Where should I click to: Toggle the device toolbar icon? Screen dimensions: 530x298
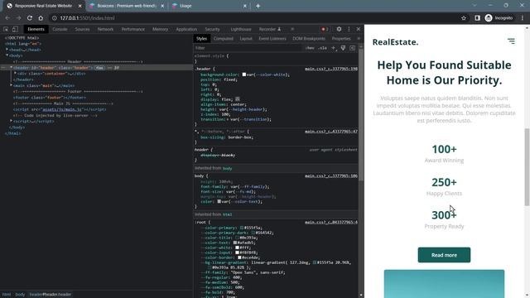[15, 30]
